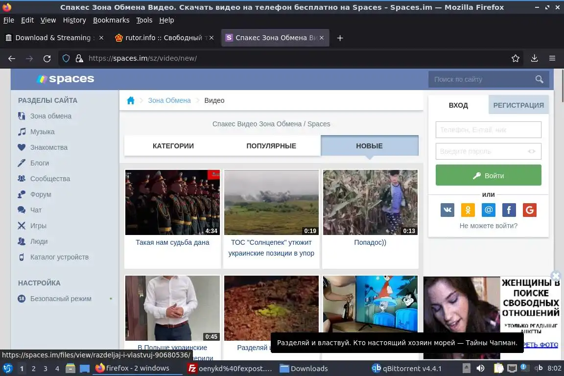This screenshot has width=564, height=376.
Task: Click tracking protection shield icon
Action: tap(66, 58)
